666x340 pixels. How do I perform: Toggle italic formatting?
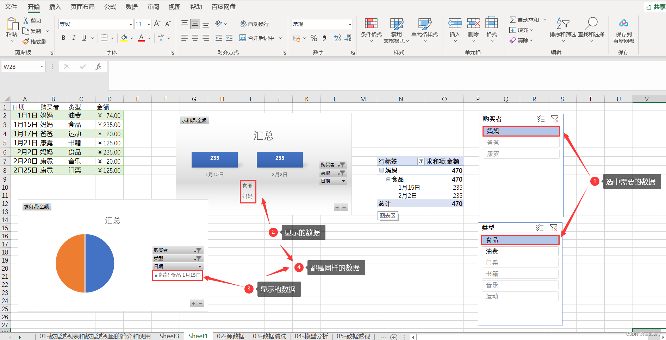click(74, 38)
